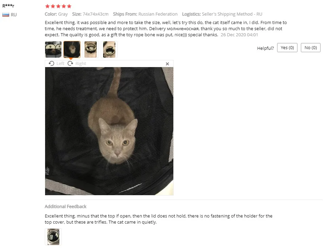This screenshot has width=328, height=248.
Task: Click the reviewer name R***r
Action: 8,6
